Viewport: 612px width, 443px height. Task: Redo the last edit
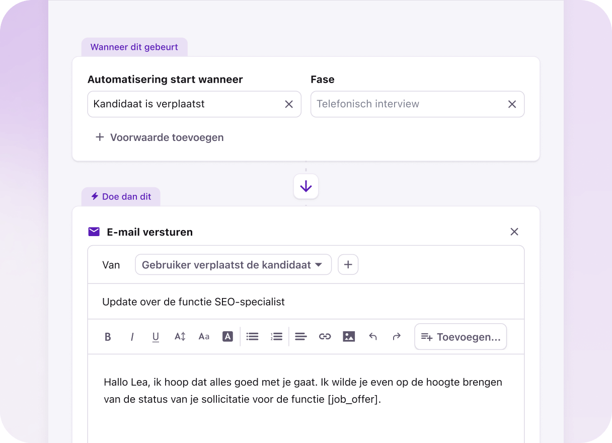pos(397,336)
